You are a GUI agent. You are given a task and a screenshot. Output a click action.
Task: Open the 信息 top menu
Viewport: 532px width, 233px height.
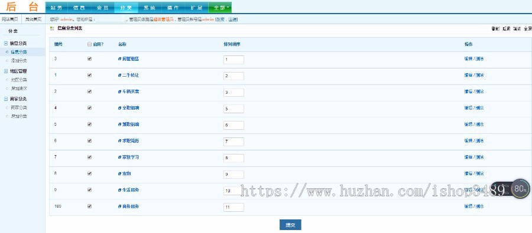[79, 8]
